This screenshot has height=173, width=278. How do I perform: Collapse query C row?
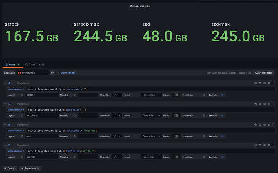5,104
